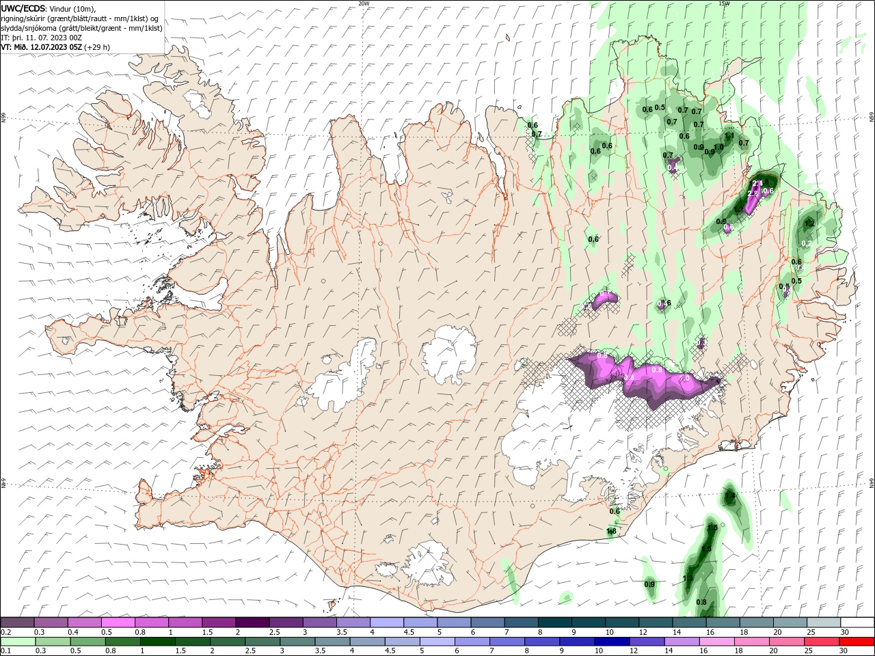
Task: Click the 'VT: Mið. 12.07.2023 05Z' valid time line
Action: (41, 47)
